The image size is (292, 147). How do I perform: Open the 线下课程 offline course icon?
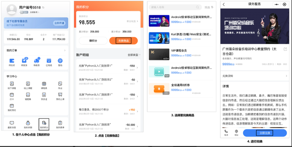pyautogui.click(x=12, y=84)
